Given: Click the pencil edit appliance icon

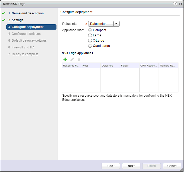Looking at the screenshot, I should point(72,59).
